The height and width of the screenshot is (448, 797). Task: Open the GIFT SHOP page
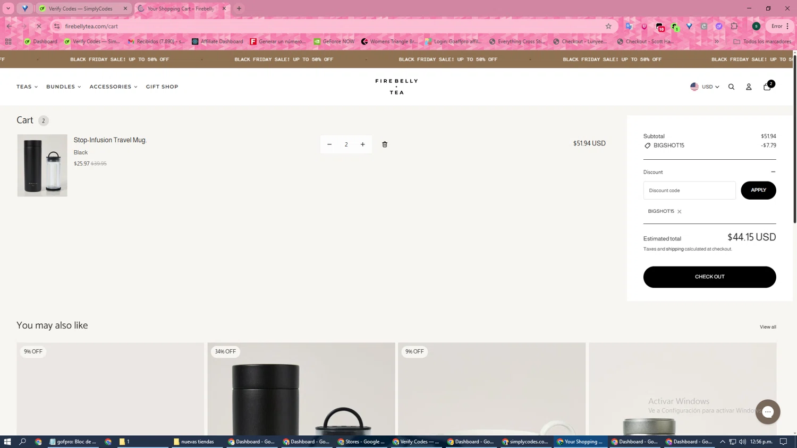pos(162,87)
